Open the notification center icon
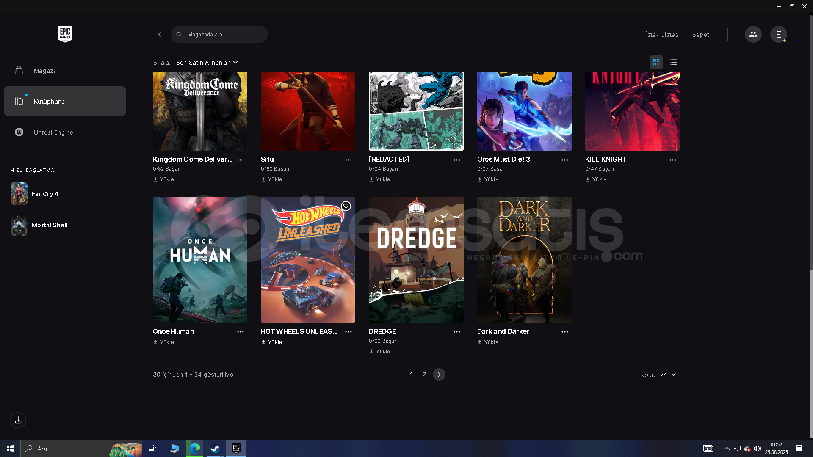Image resolution: width=813 pixels, height=457 pixels. point(799,449)
